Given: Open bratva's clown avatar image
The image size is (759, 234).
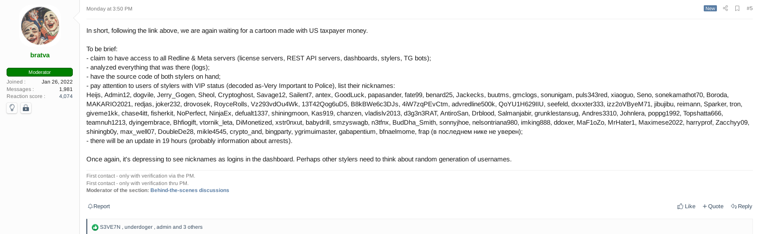Looking at the screenshot, I should (x=40, y=25).
